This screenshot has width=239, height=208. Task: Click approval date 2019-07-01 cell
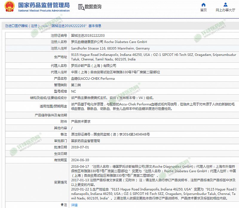coord(80,147)
